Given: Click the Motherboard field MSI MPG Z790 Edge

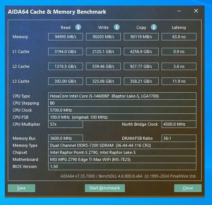Looking at the screenshot, I should coord(122,159).
